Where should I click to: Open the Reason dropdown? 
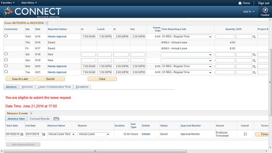pos(93,134)
